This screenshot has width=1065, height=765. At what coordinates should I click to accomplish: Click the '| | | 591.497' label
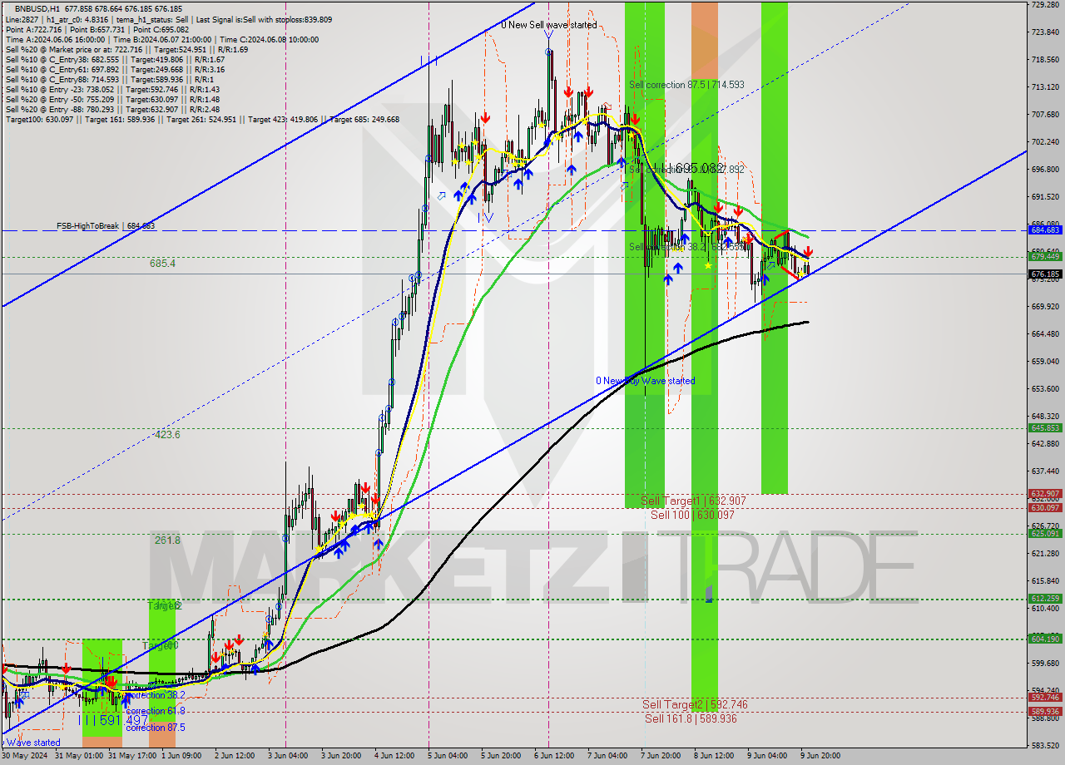coord(114,720)
